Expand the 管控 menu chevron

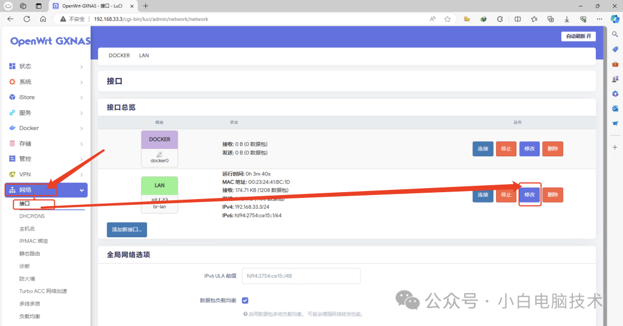click(81, 159)
